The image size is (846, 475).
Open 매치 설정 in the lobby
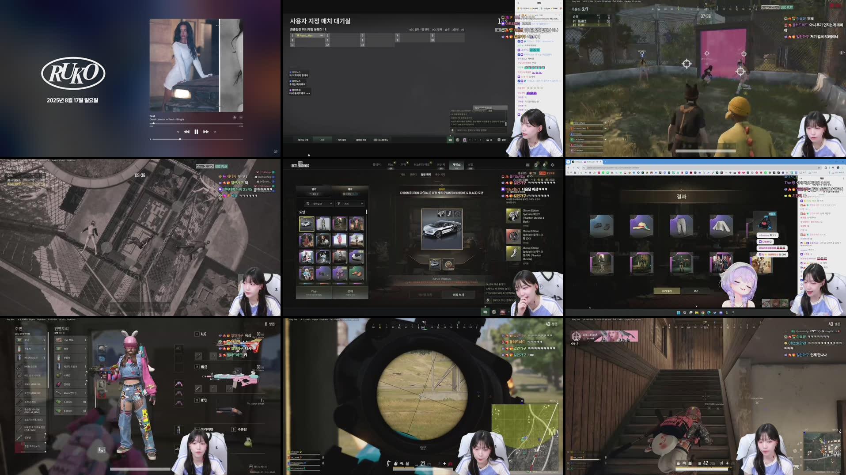pos(341,140)
